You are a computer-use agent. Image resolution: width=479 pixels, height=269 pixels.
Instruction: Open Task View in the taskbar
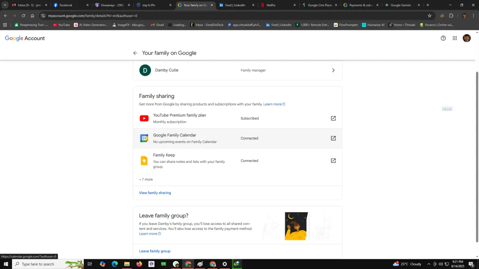click(90, 264)
